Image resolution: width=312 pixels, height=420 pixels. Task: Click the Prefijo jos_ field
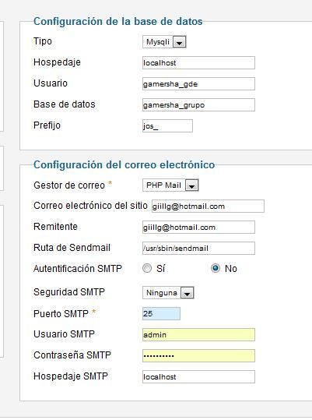click(167, 126)
